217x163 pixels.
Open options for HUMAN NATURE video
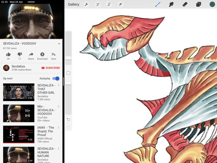pyautogui.click(x=58, y=149)
